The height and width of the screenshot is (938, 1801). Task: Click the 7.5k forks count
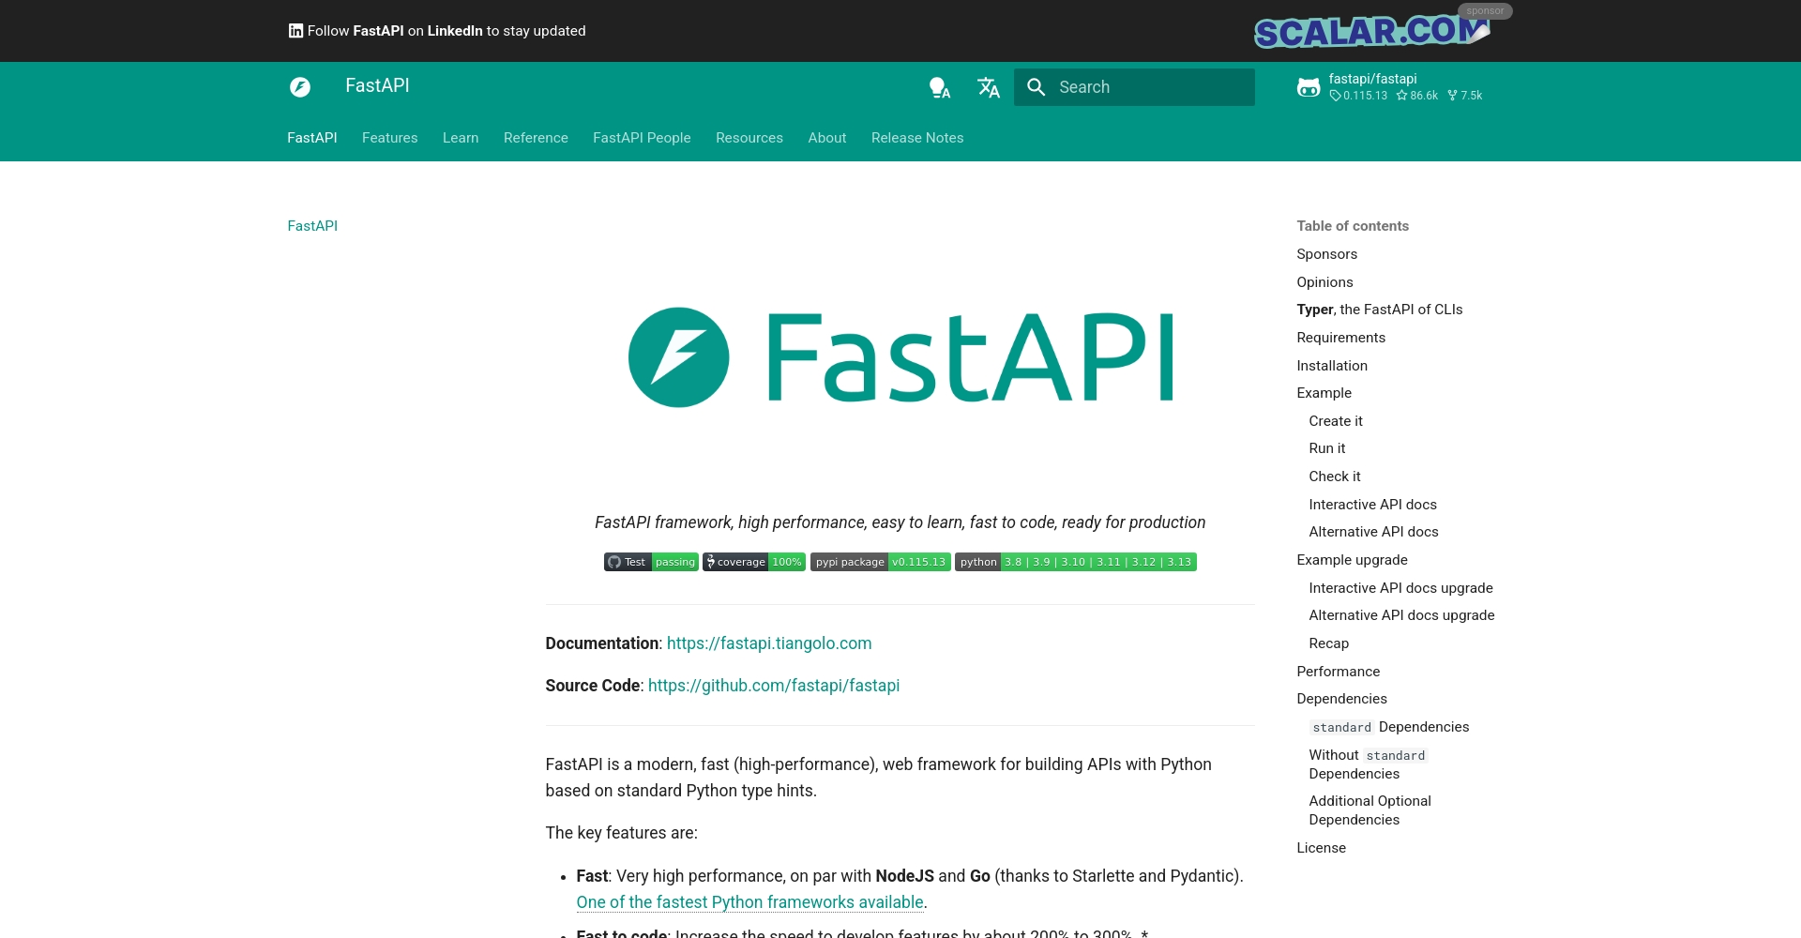coord(1465,96)
